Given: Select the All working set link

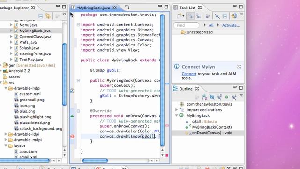Looking at the screenshot, I should [x=211, y=25].
